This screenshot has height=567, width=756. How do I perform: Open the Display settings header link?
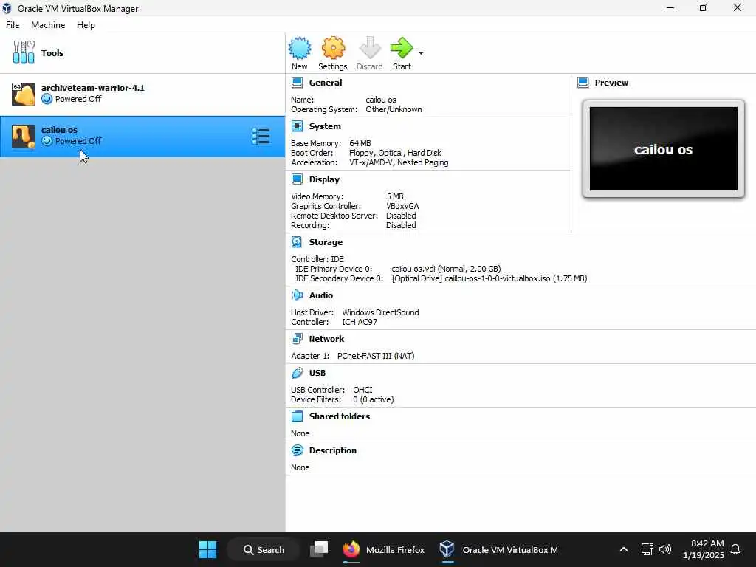tap(324, 179)
